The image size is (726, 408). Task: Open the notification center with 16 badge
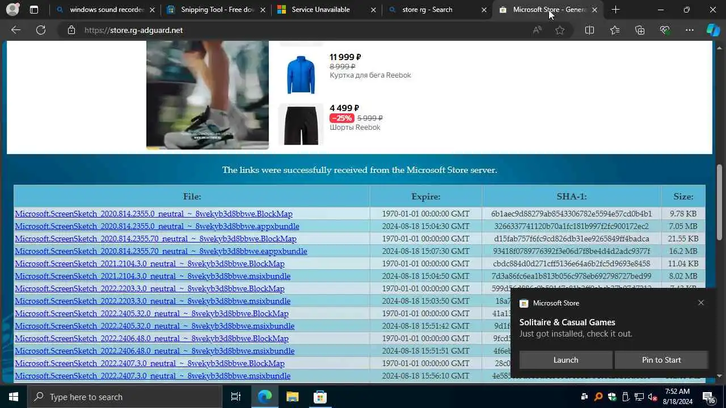708,397
